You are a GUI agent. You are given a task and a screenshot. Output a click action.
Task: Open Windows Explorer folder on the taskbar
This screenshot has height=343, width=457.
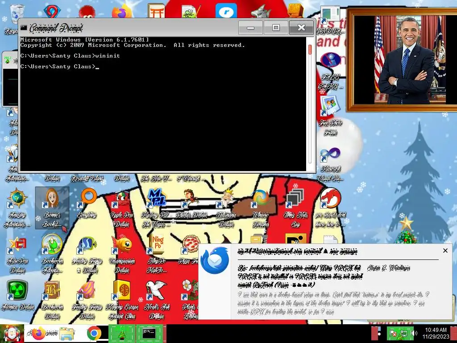coord(67,334)
